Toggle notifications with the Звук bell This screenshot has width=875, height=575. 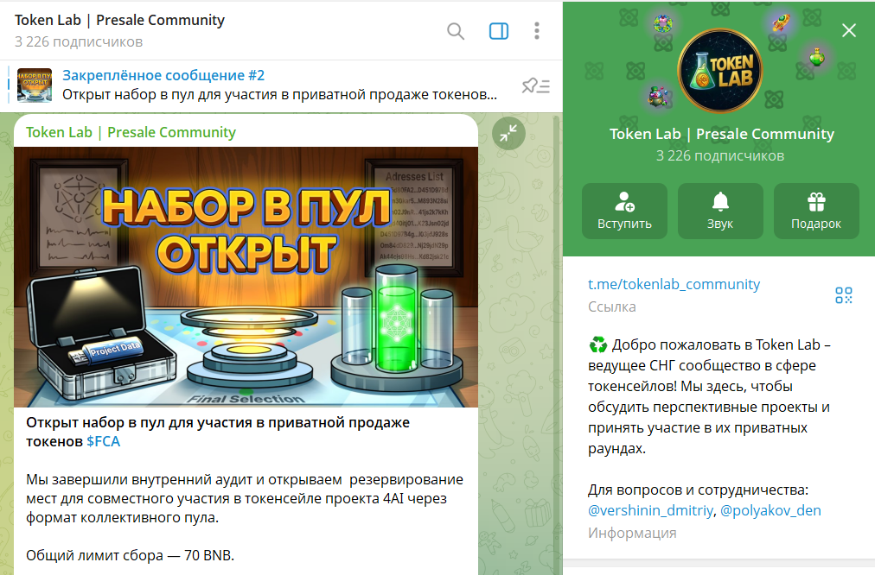coord(720,212)
